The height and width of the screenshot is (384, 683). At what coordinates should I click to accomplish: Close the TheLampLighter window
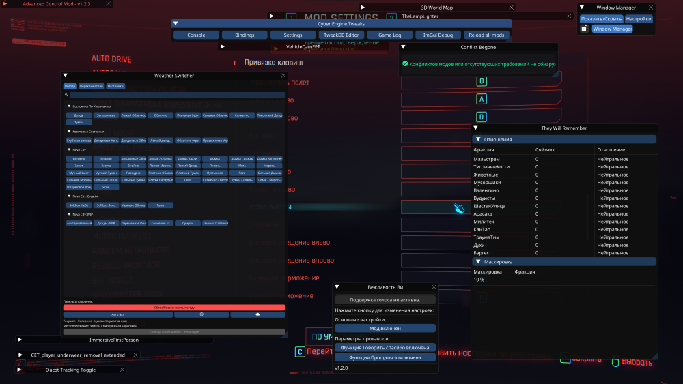click(569, 16)
